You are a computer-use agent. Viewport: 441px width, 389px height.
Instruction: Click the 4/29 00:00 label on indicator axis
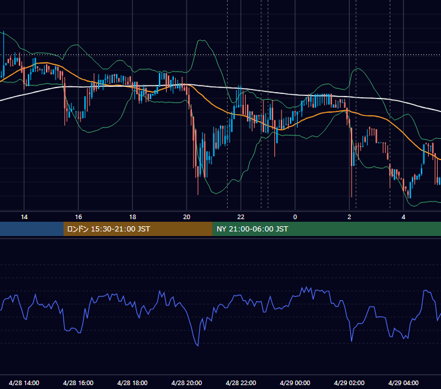pos(295,383)
